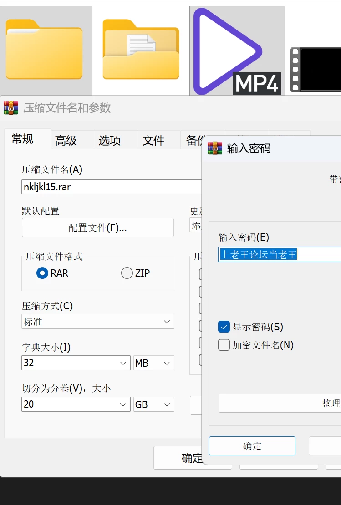Click the 压缩文件格式 group label
This screenshot has height=505, width=341.
coord(54,256)
